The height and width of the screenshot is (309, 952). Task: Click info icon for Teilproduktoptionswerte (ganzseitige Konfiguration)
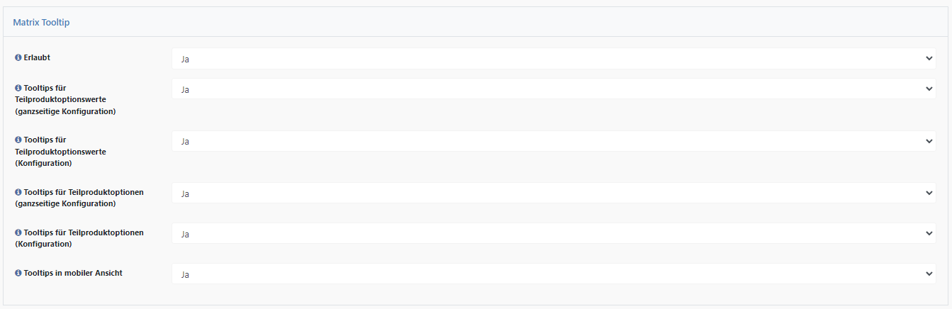(x=18, y=89)
